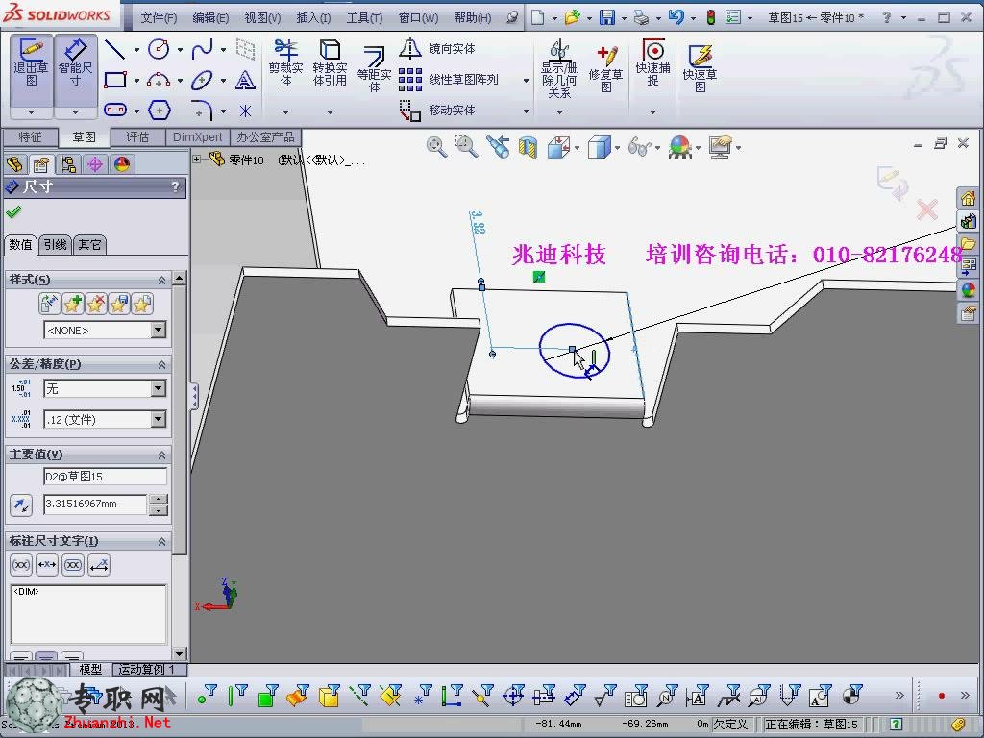Click the green checkmark to accept dimension
The image size is (984, 738).
point(13,212)
